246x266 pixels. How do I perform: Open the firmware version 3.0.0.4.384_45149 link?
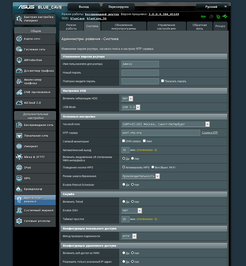click(164, 14)
